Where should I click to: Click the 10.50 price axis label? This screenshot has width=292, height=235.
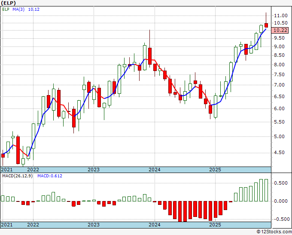pyautogui.click(x=281, y=23)
